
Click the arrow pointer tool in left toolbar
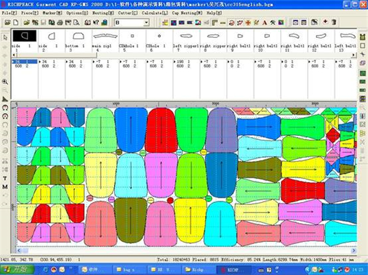coord(5,38)
